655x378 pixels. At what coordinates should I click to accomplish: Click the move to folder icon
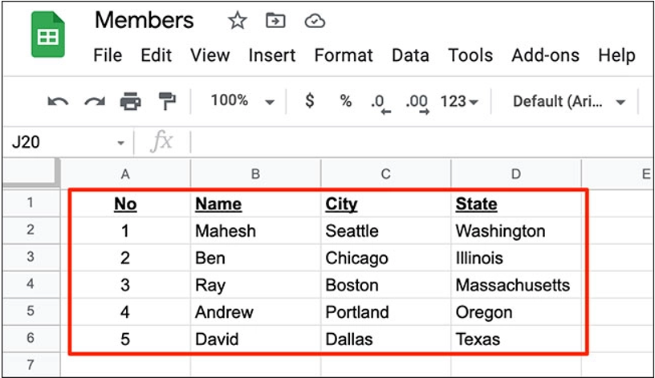[275, 21]
